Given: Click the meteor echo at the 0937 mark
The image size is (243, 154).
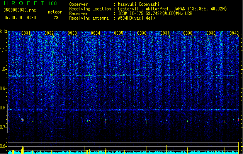Looking at the screenshot, I should coord(166,120).
